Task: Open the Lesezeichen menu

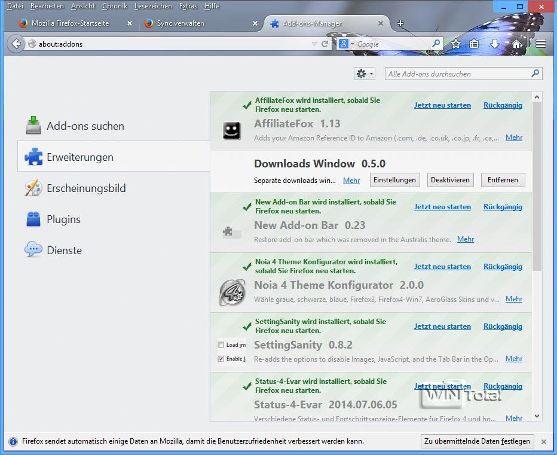Action: pyautogui.click(x=153, y=6)
